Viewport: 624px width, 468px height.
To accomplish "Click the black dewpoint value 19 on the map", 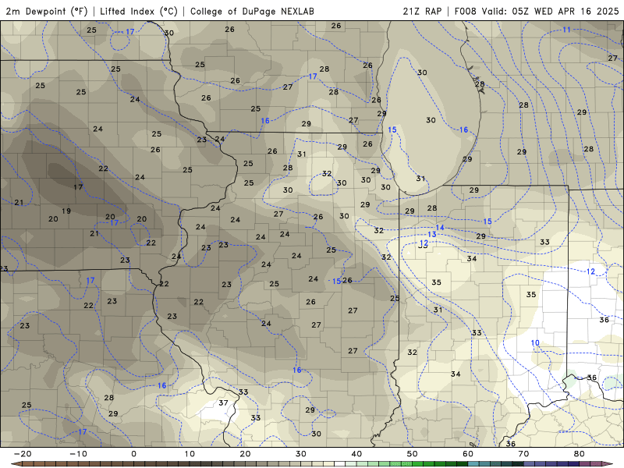I will click(66, 211).
